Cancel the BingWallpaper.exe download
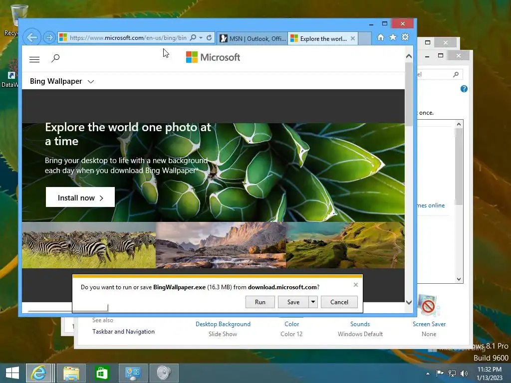Image resolution: width=511 pixels, height=383 pixels. coord(339,302)
